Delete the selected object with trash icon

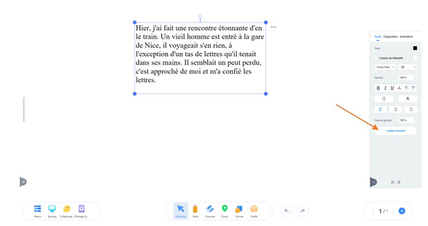(x=399, y=182)
